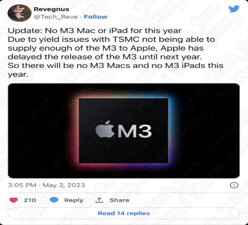Image resolution: width=248 pixels, height=225 pixels.
Task: Open the M3 chip image
Action: click(x=124, y=131)
